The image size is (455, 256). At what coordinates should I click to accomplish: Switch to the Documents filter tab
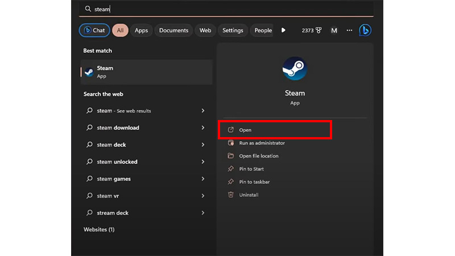[173, 30]
